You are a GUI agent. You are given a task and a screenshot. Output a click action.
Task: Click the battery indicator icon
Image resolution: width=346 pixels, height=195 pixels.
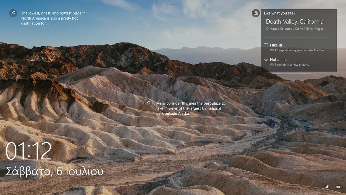coord(338,187)
